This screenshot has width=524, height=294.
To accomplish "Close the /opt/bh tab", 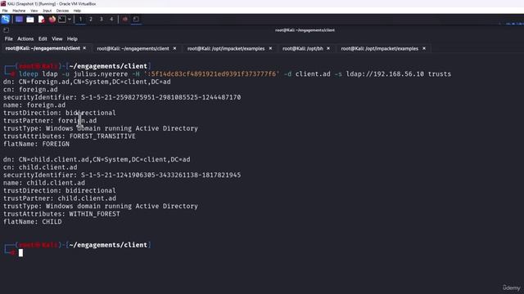I will click(328, 49).
